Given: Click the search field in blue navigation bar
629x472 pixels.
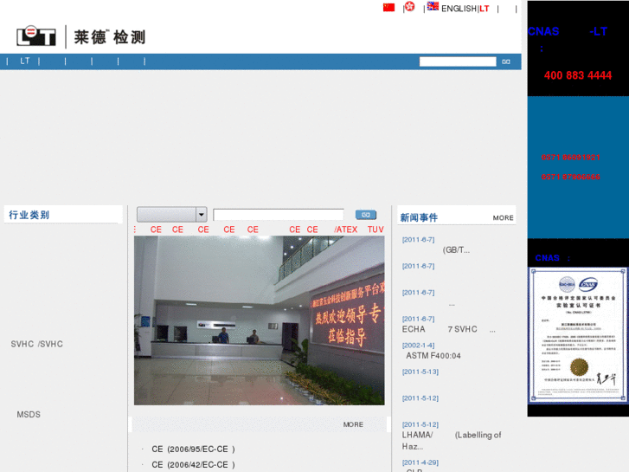Looking at the screenshot, I should coord(458,61).
